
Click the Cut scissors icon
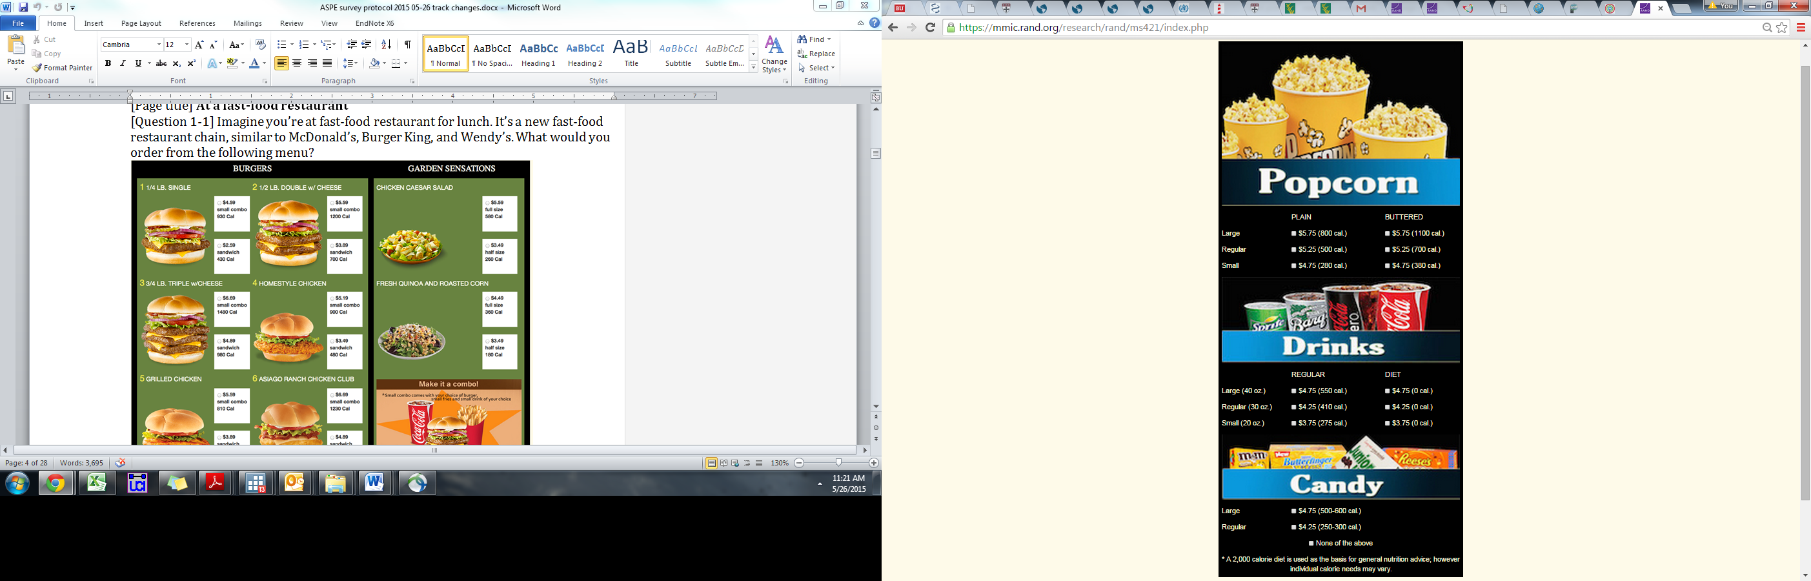37,39
